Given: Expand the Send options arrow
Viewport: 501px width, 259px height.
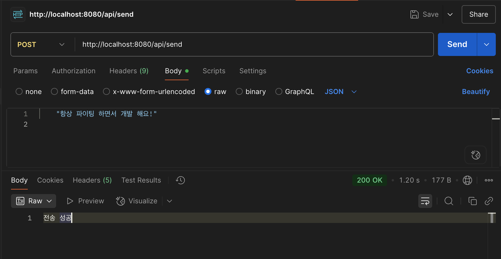Looking at the screenshot, I should [x=486, y=44].
